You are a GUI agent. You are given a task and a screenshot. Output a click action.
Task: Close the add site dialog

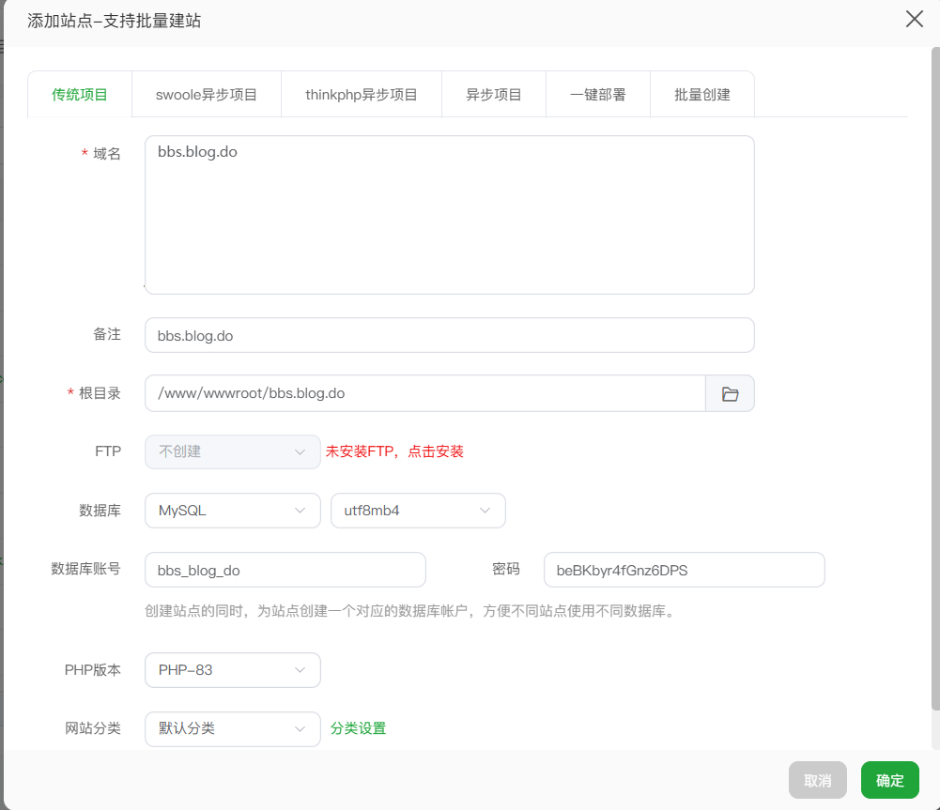pos(915,19)
